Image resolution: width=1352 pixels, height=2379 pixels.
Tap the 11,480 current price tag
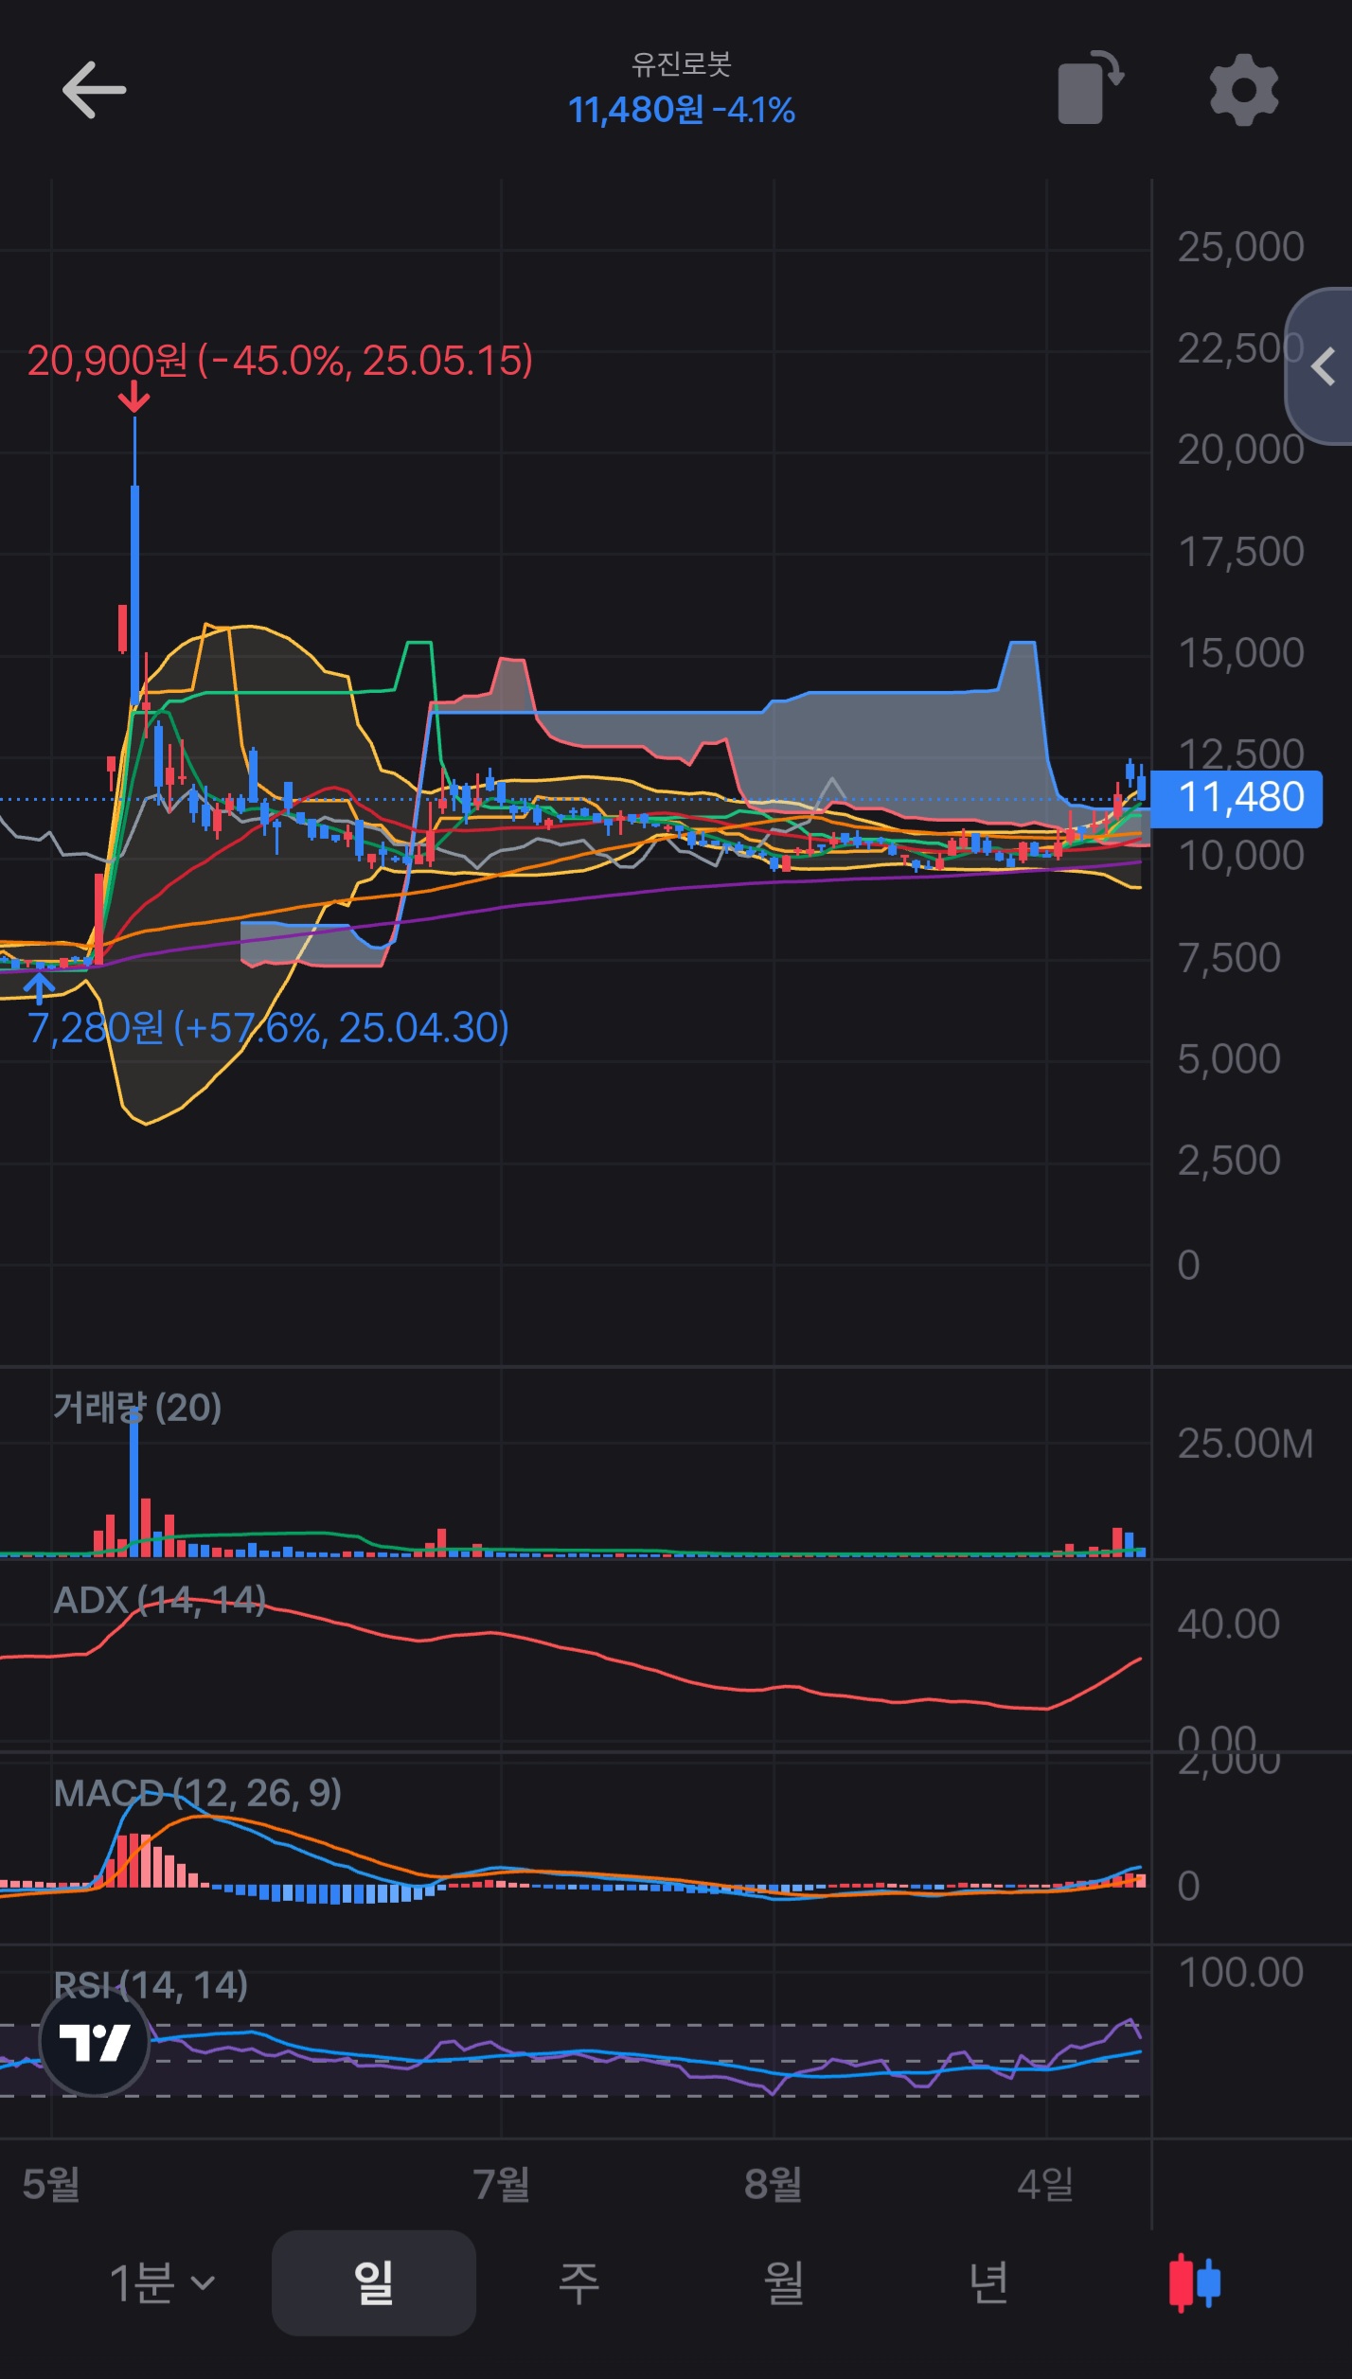pyautogui.click(x=1236, y=798)
